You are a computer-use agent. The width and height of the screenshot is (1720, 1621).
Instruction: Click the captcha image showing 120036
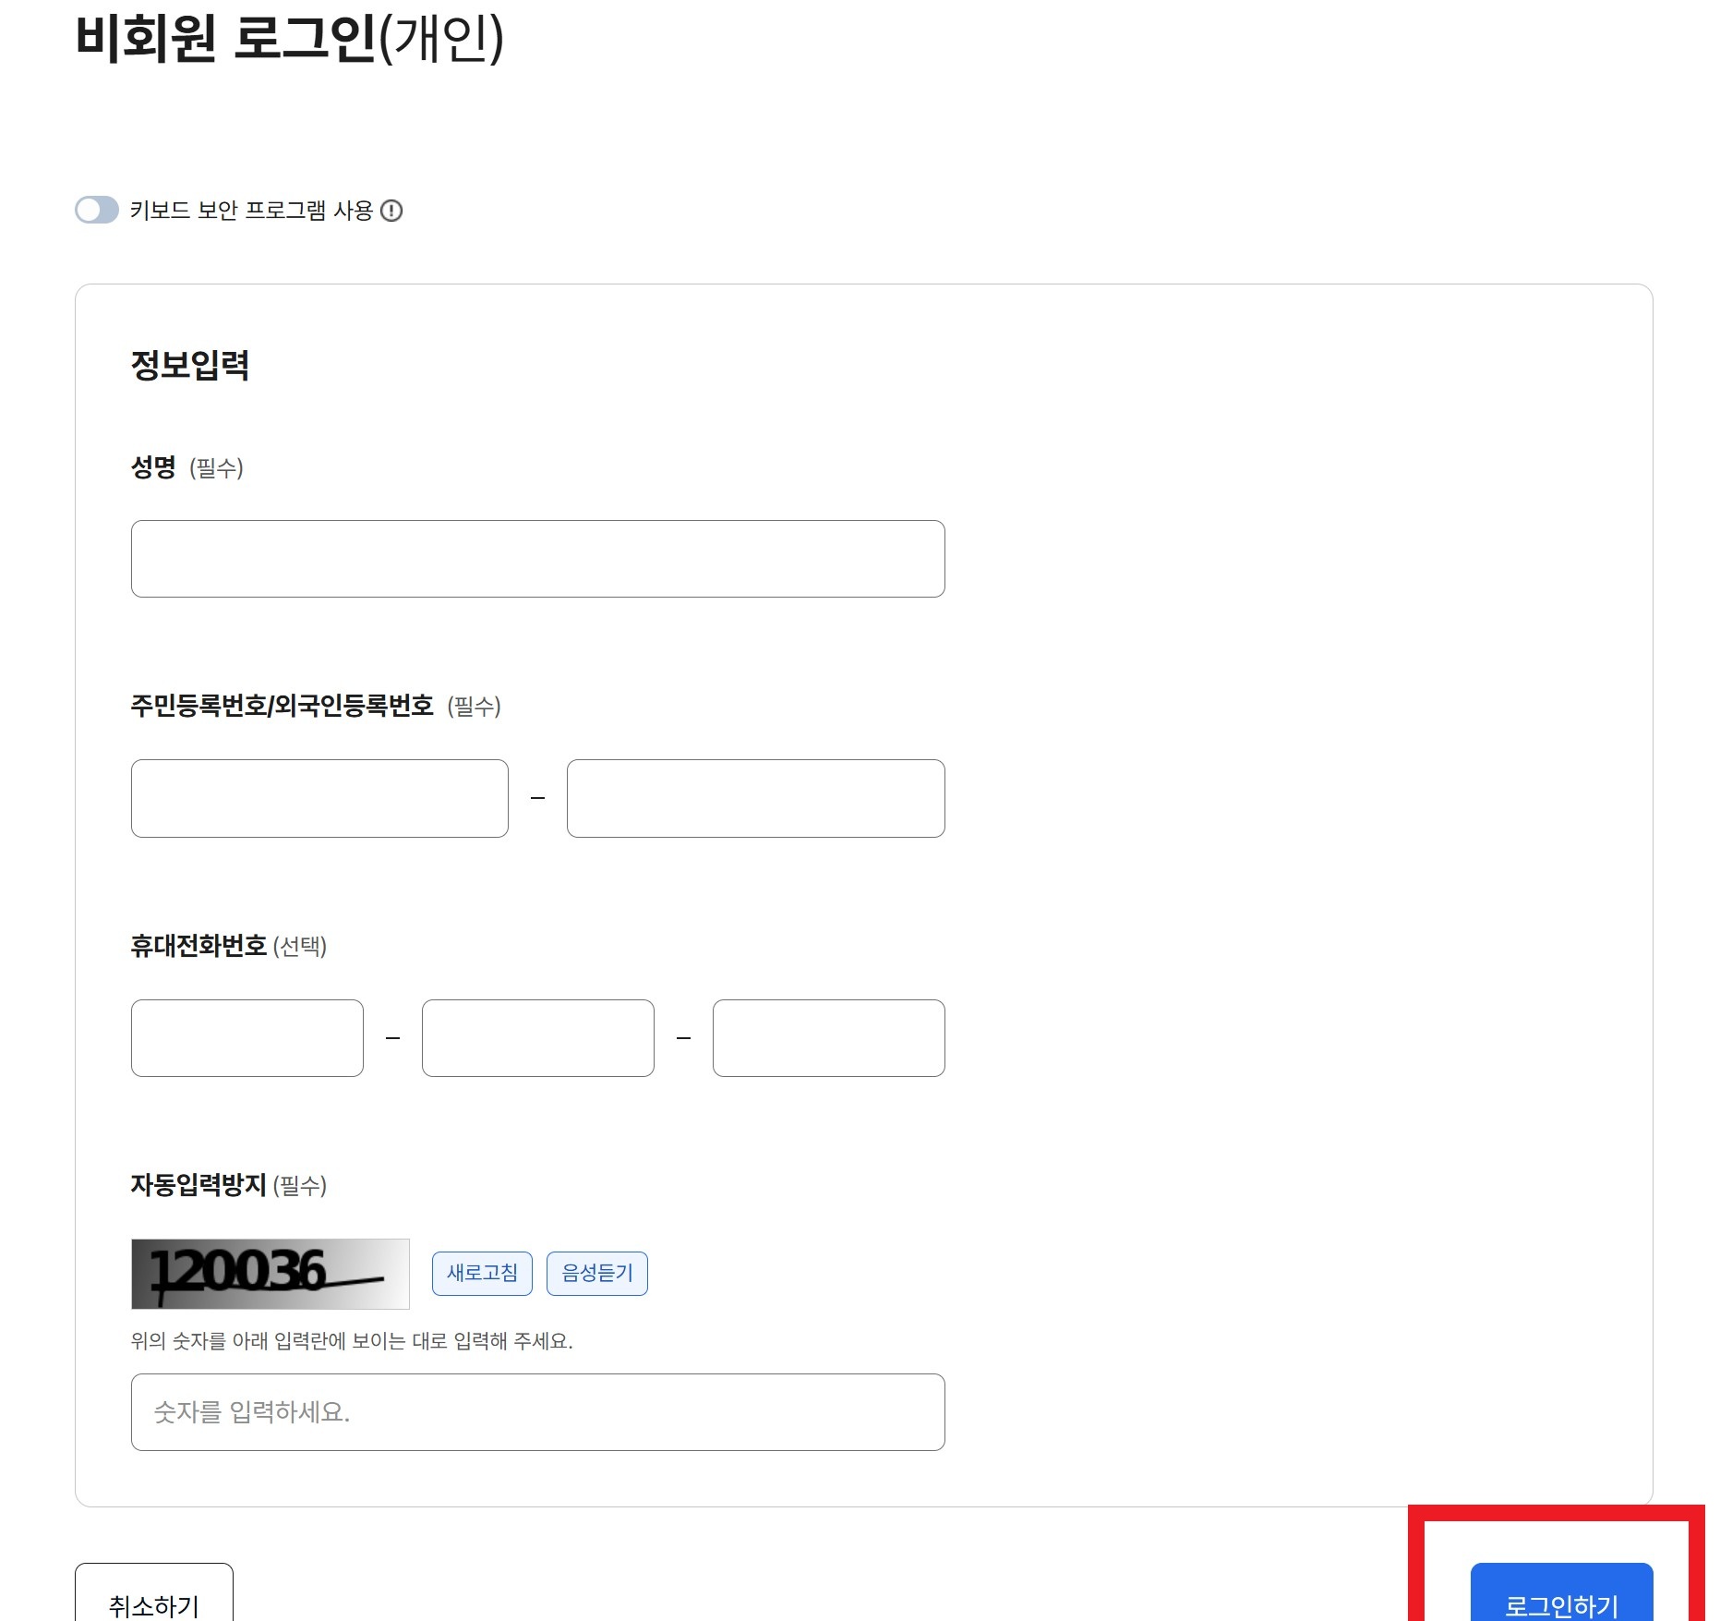270,1273
